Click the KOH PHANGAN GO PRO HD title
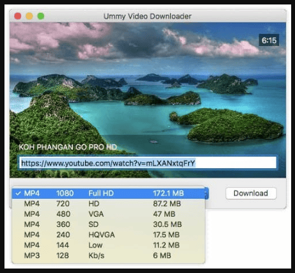Screen dimensions: 295x273 (68, 147)
